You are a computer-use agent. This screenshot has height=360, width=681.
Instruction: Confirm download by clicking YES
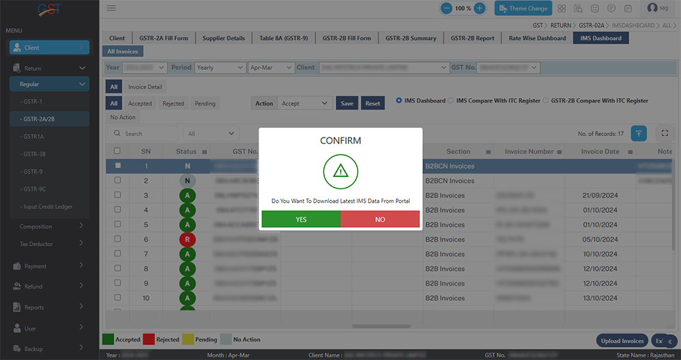[x=300, y=219]
